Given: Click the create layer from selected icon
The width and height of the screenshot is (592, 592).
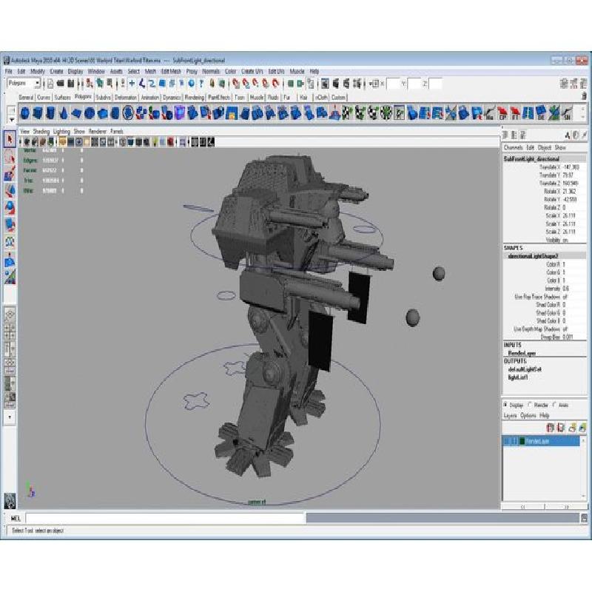Looking at the screenshot, I should click(582, 428).
